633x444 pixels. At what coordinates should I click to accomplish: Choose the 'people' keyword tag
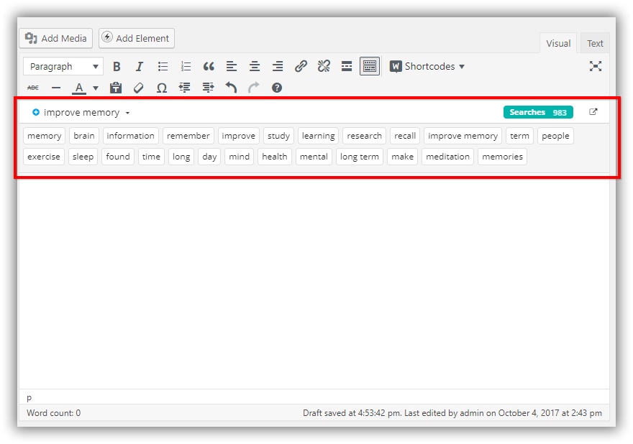coord(555,136)
